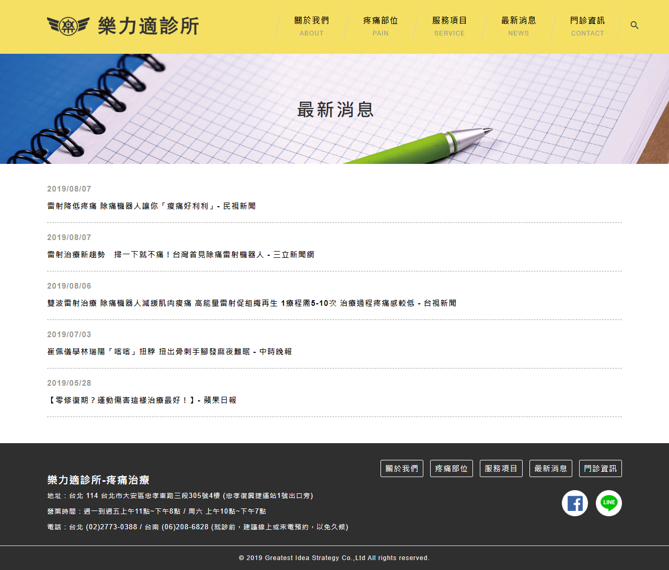Click footer 關於我們 button
This screenshot has width=669, height=570.
pos(402,468)
